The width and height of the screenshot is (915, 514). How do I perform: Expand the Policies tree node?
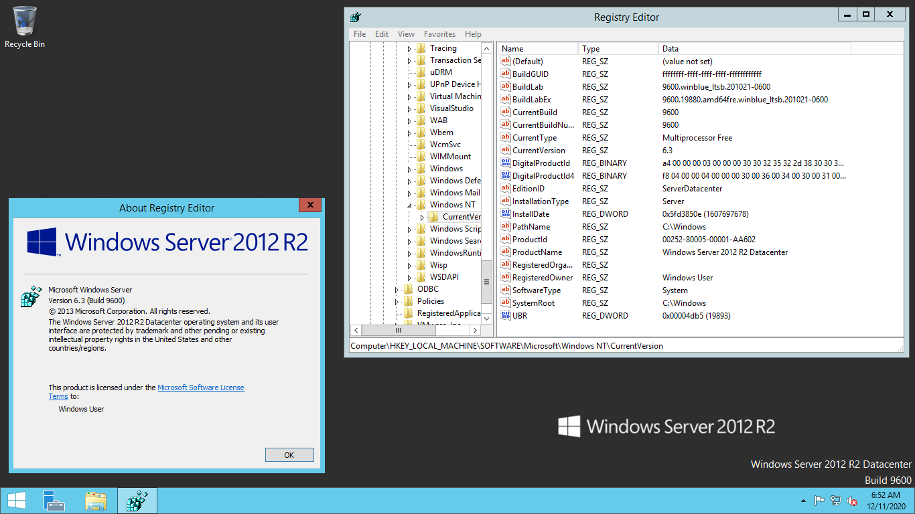point(397,302)
